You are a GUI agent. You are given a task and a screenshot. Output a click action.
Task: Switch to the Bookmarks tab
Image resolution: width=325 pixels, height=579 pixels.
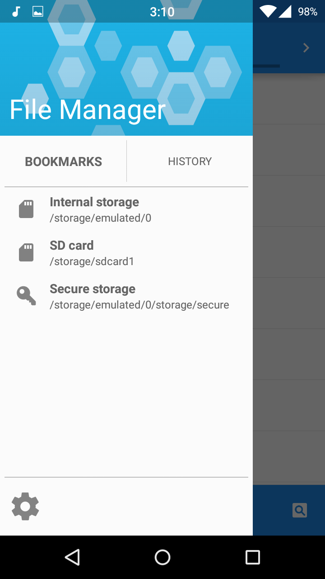(63, 161)
